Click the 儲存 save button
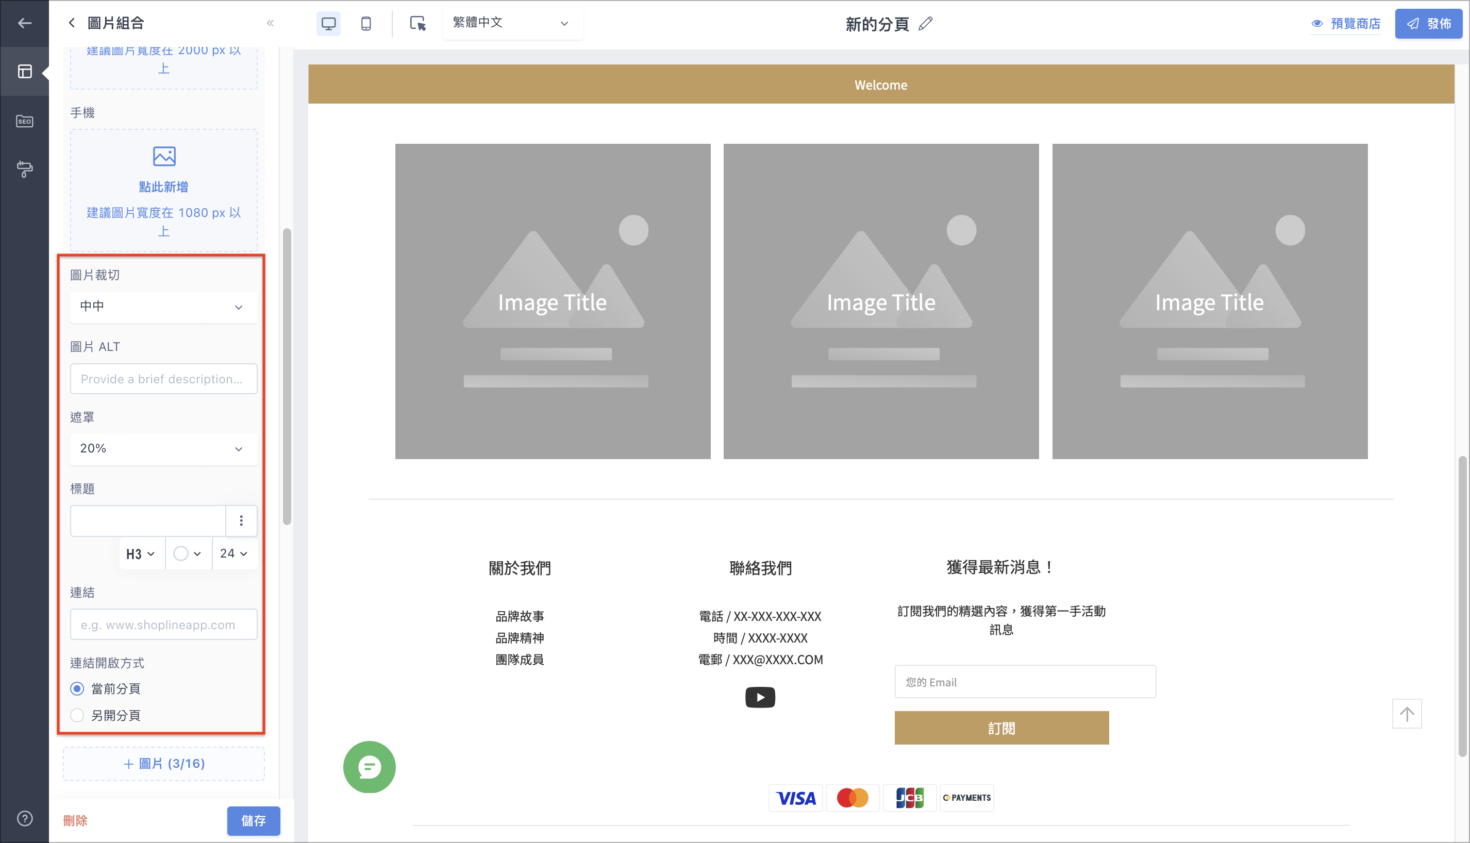Viewport: 1470px width, 843px height. click(x=254, y=820)
